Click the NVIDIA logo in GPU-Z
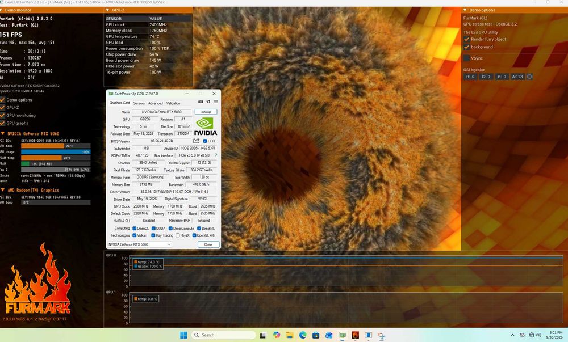 pyautogui.click(x=206, y=127)
